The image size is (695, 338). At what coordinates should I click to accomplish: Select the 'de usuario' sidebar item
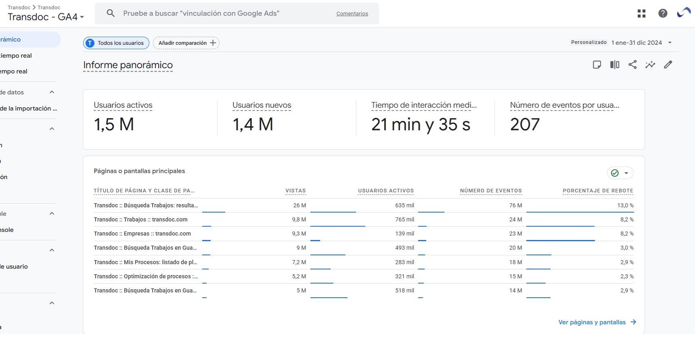tap(14, 267)
